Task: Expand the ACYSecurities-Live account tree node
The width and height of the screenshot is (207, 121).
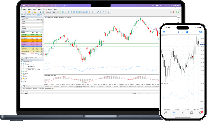Action: coord(23,68)
